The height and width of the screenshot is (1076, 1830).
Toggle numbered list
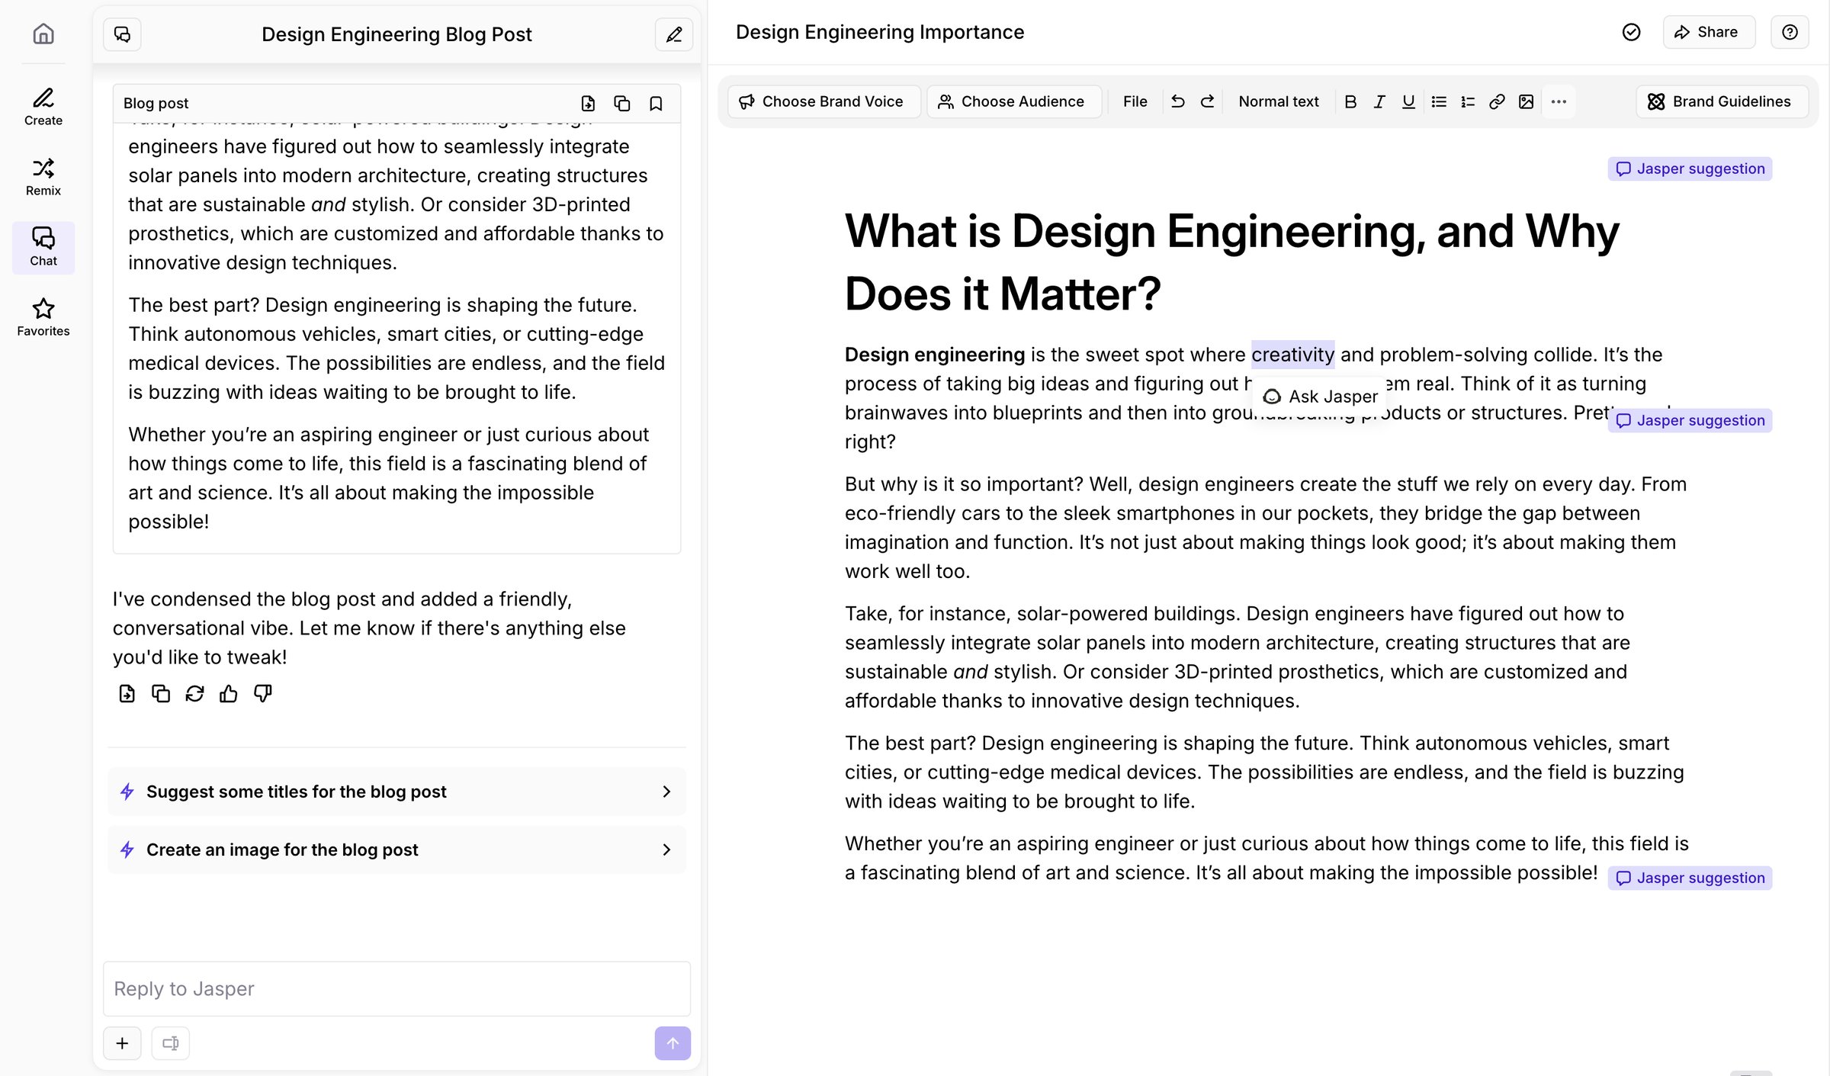(1468, 101)
